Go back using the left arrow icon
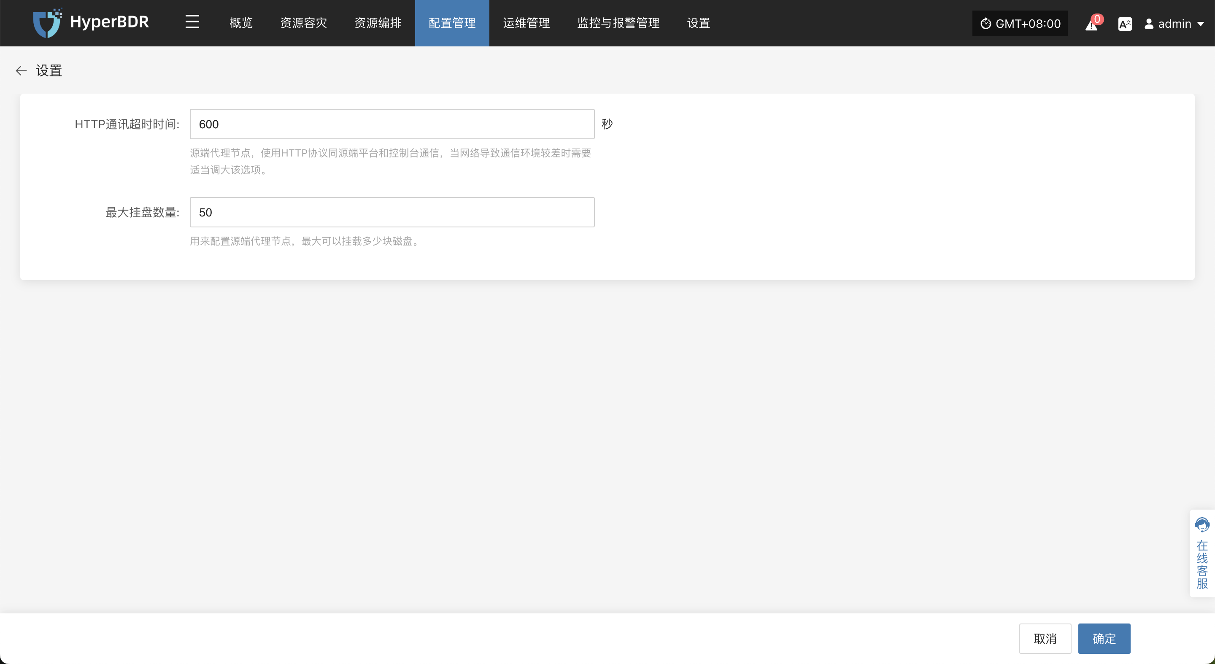This screenshot has width=1215, height=664. pyautogui.click(x=21, y=71)
